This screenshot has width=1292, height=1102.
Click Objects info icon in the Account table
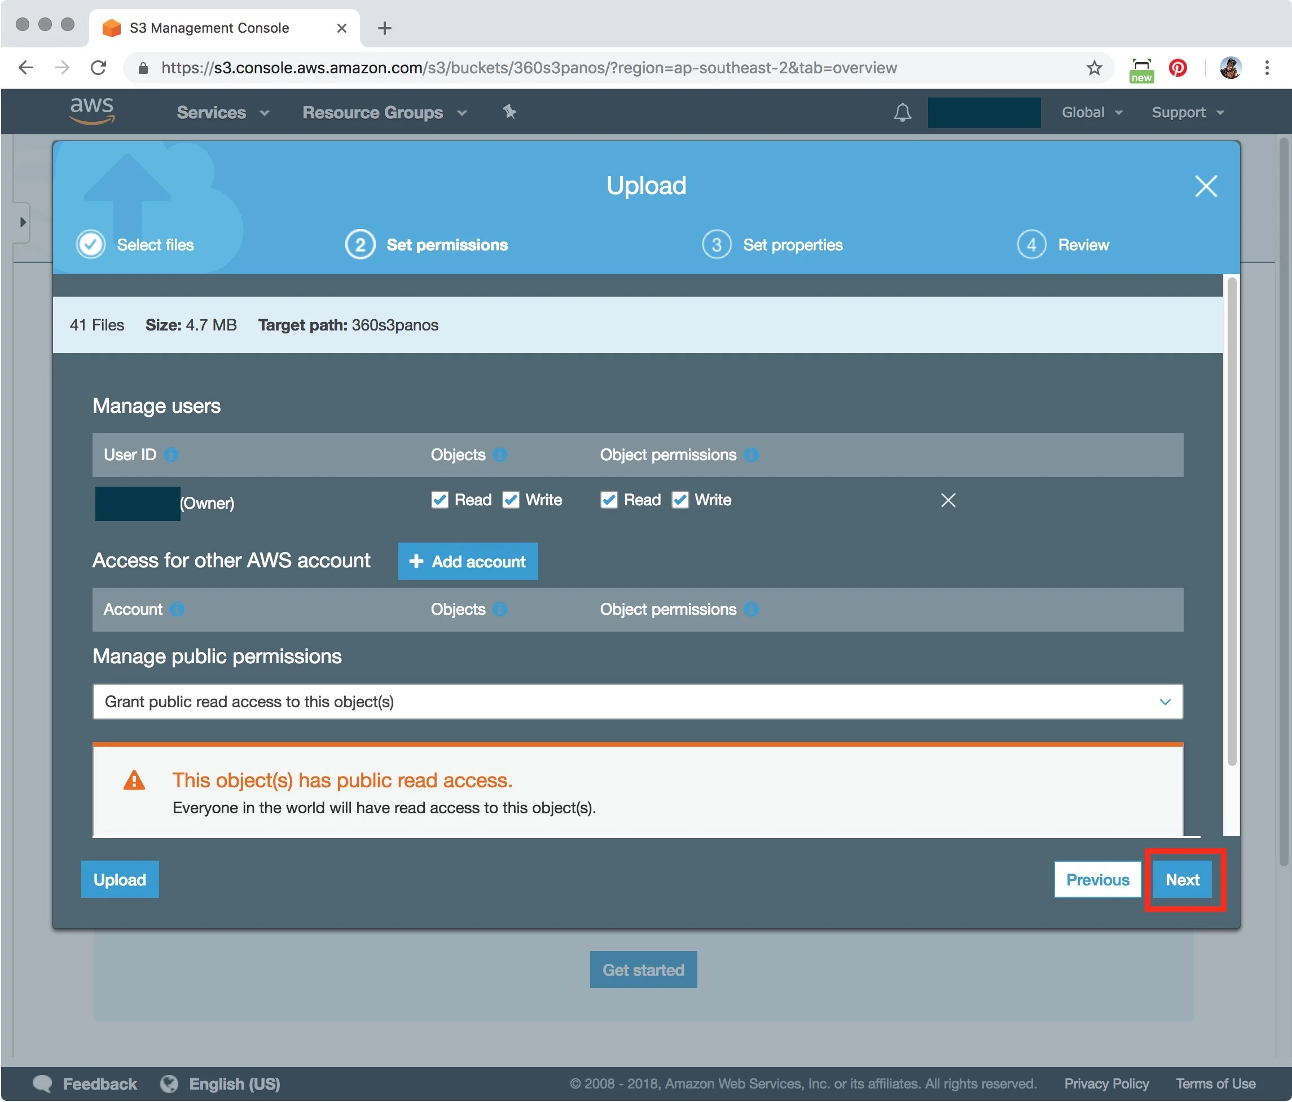click(x=500, y=610)
